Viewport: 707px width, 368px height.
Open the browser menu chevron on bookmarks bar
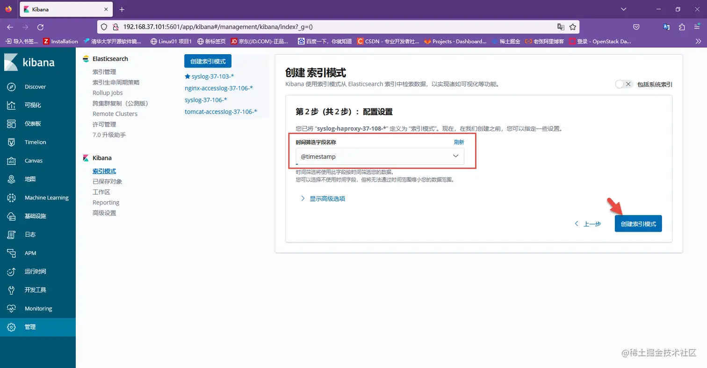697,41
